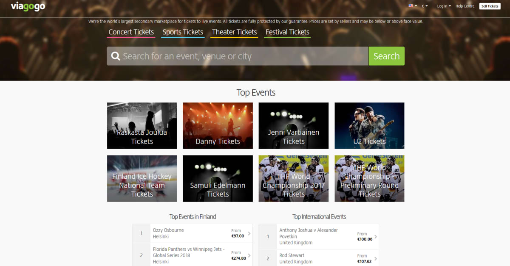Click the €97.00 price for Ozzy Osbourne
Viewport: 510px width, 266px height.
(238, 236)
